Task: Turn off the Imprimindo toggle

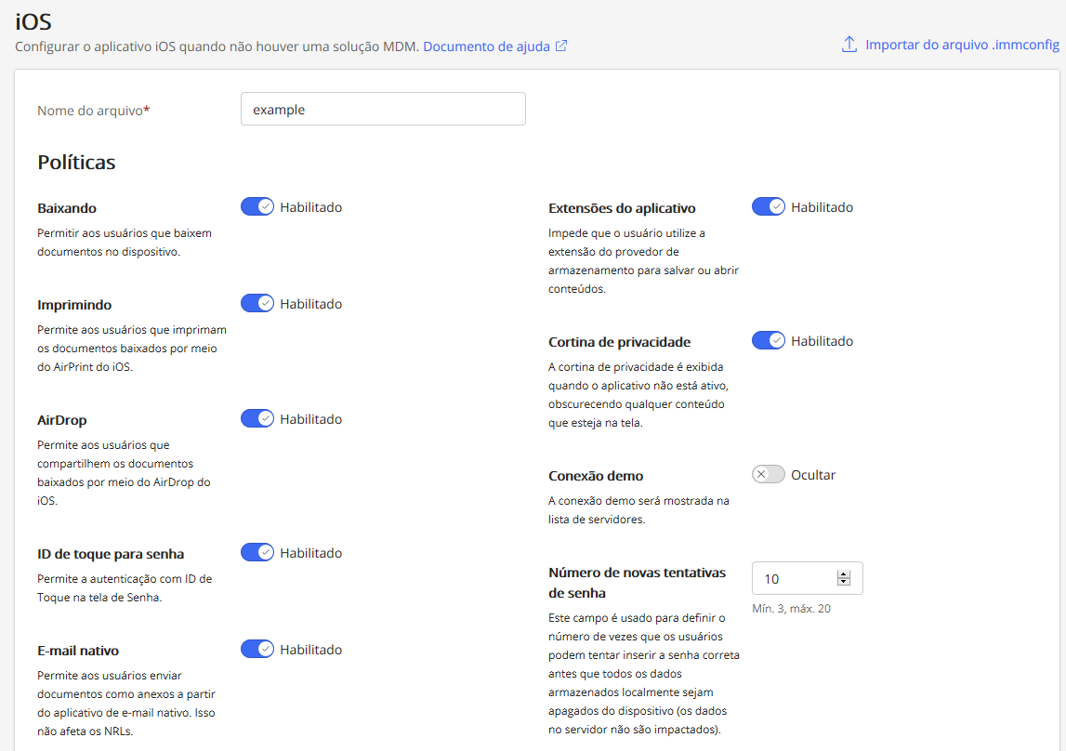Action: tap(257, 304)
